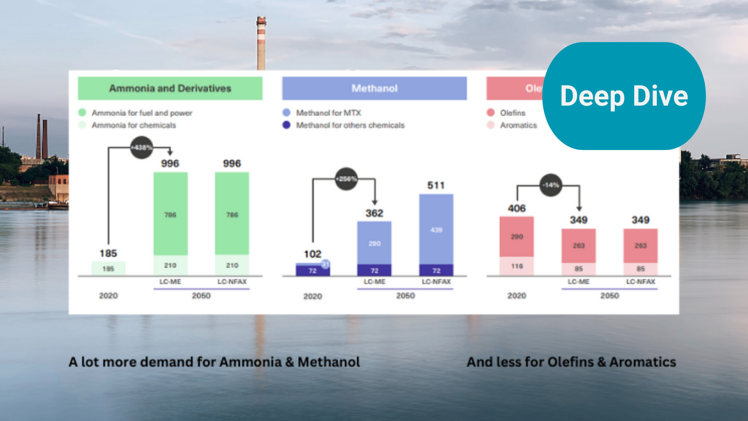The height and width of the screenshot is (421, 748).
Task: Click the -14% circular badge
Action: click(x=550, y=185)
